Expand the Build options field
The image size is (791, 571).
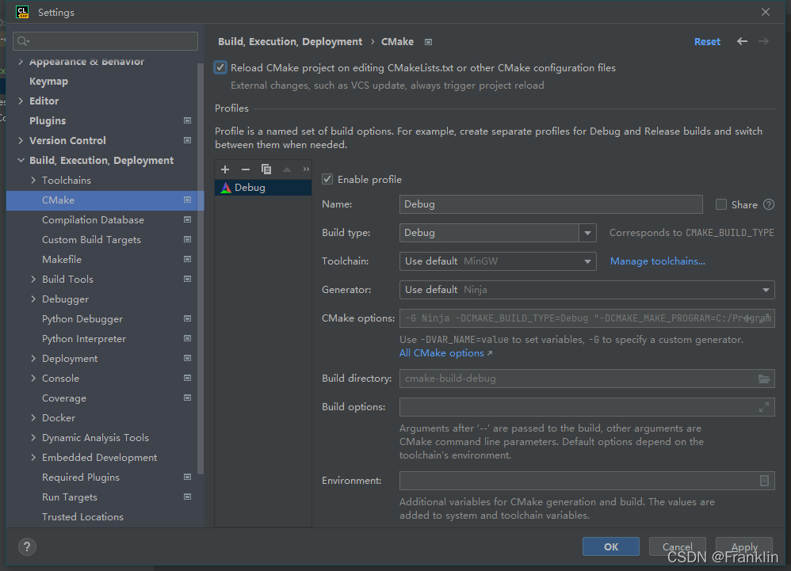pos(764,407)
